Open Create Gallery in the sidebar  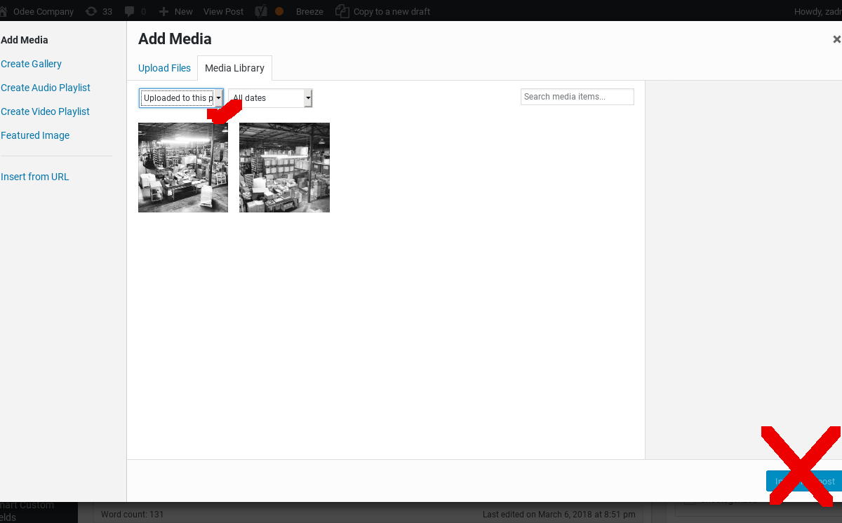point(31,64)
